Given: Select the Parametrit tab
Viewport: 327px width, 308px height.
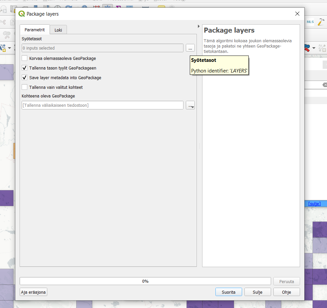Looking at the screenshot, I should 35,30.
